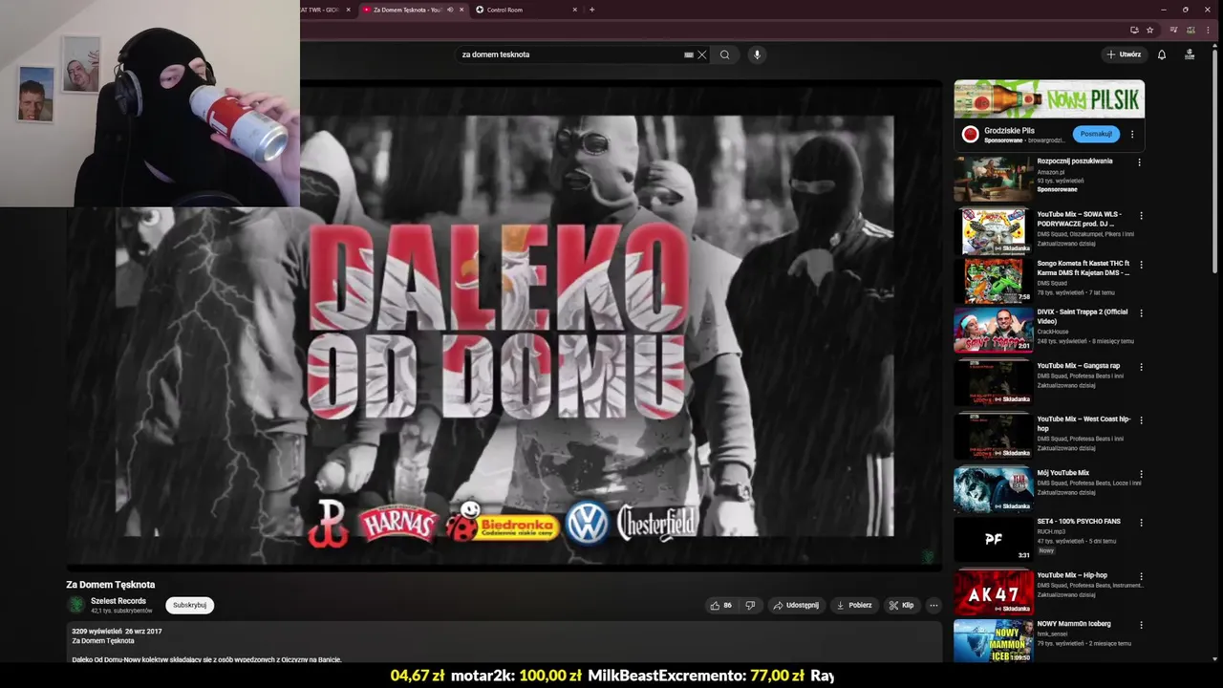Play Songo Kometa ft Kastet THC thumbnail
1223x688 pixels.
(993, 281)
